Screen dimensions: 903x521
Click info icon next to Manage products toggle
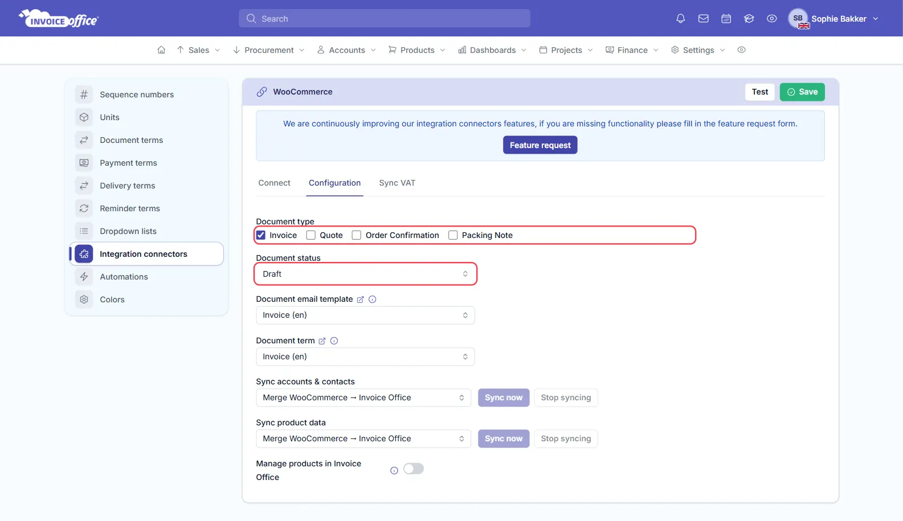pyautogui.click(x=394, y=470)
